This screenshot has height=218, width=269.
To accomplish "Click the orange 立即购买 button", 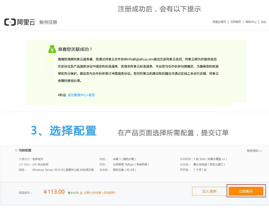I will (246, 191).
